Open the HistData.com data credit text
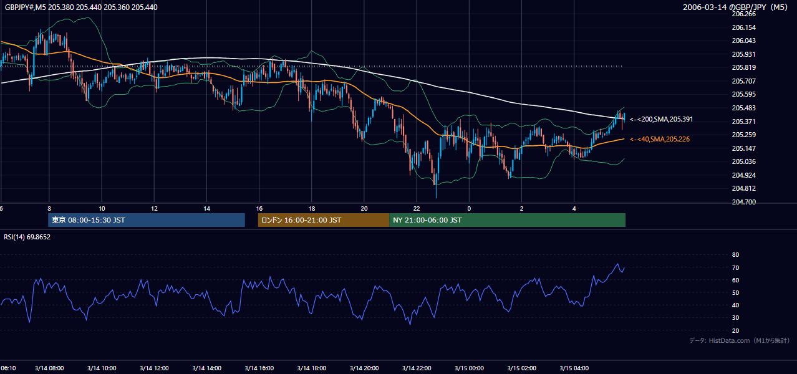The image size is (797, 374). (x=740, y=340)
